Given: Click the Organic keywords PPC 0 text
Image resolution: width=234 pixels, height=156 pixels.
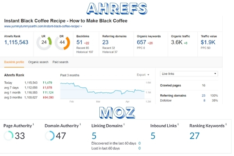Looking at the screenshot, I should tap(141, 48).
